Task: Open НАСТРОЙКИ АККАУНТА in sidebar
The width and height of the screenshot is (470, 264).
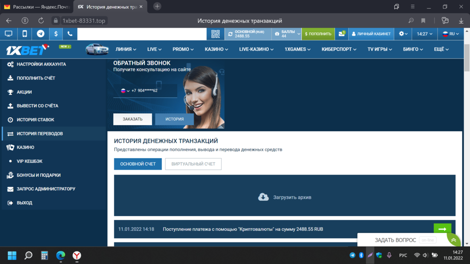Action: (x=54, y=64)
